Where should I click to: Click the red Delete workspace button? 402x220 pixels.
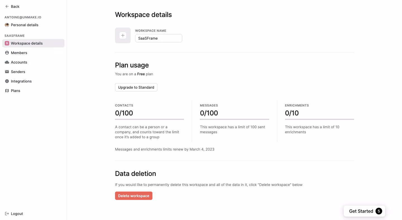tap(134, 196)
